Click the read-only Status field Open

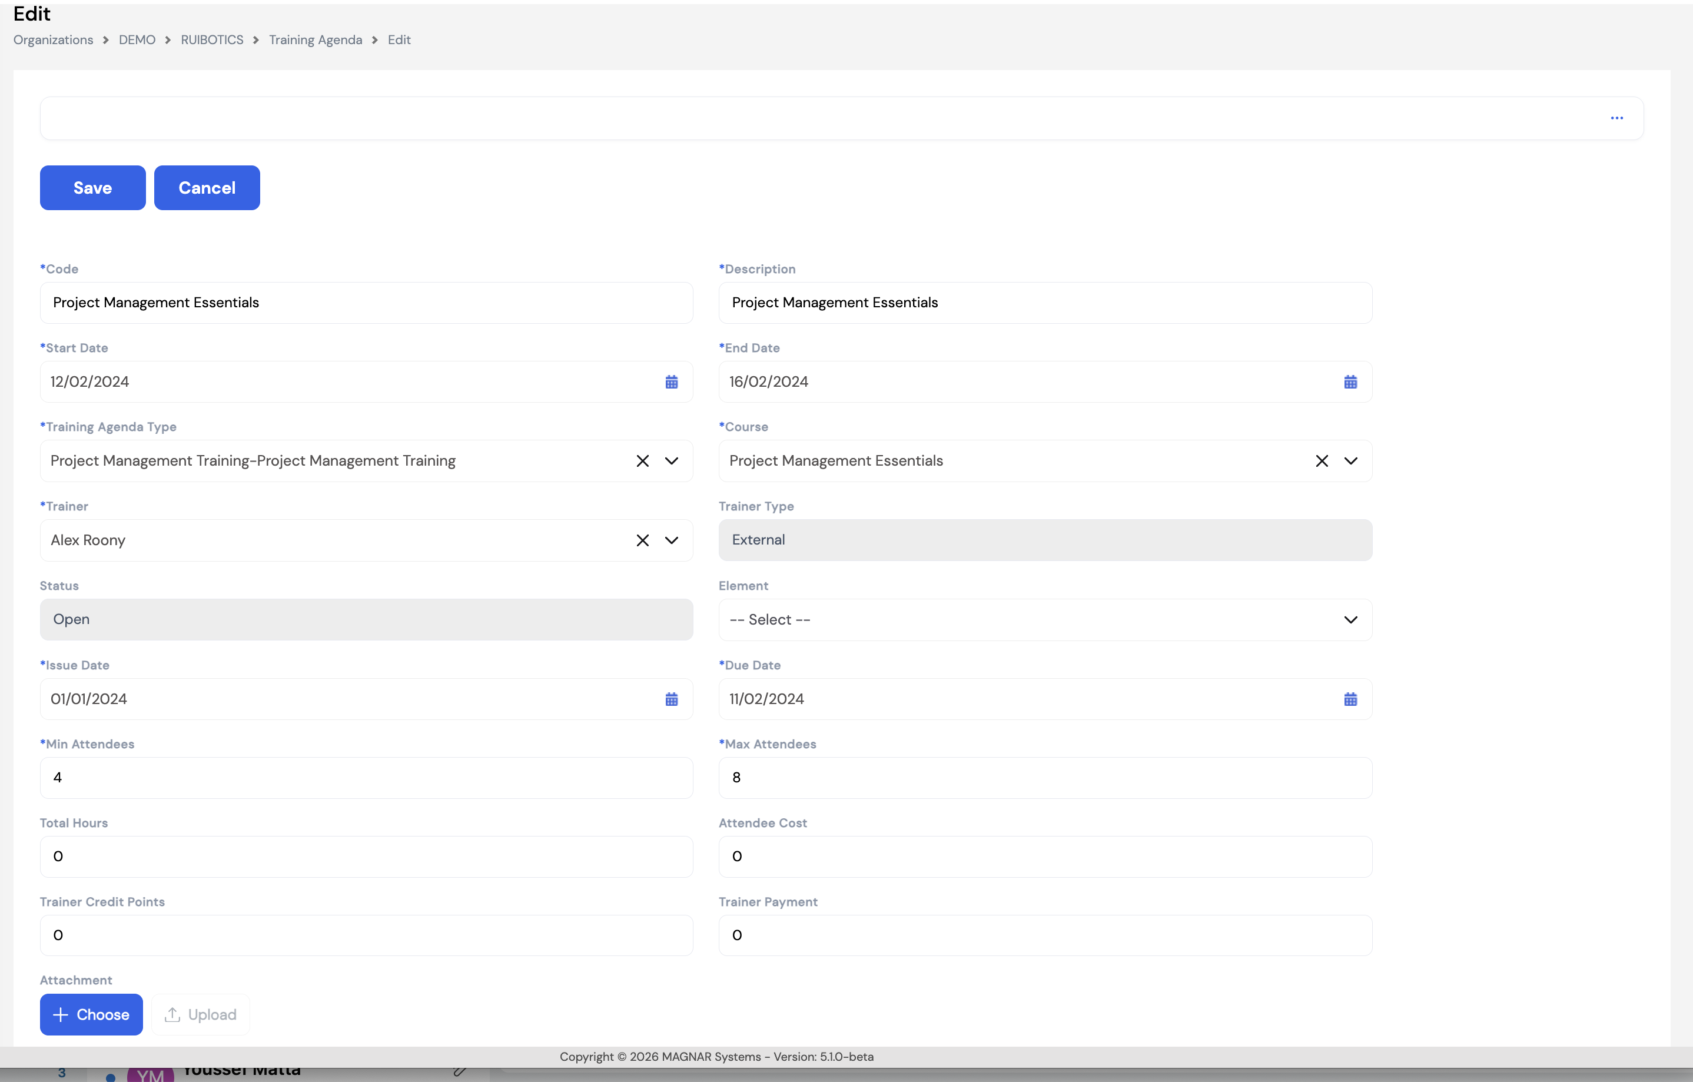[366, 619]
